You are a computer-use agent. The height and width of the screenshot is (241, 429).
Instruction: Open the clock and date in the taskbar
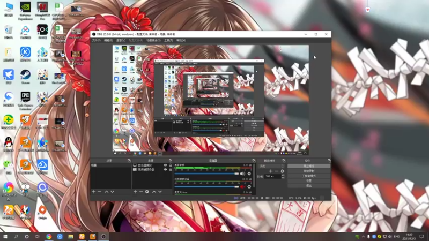409,236
